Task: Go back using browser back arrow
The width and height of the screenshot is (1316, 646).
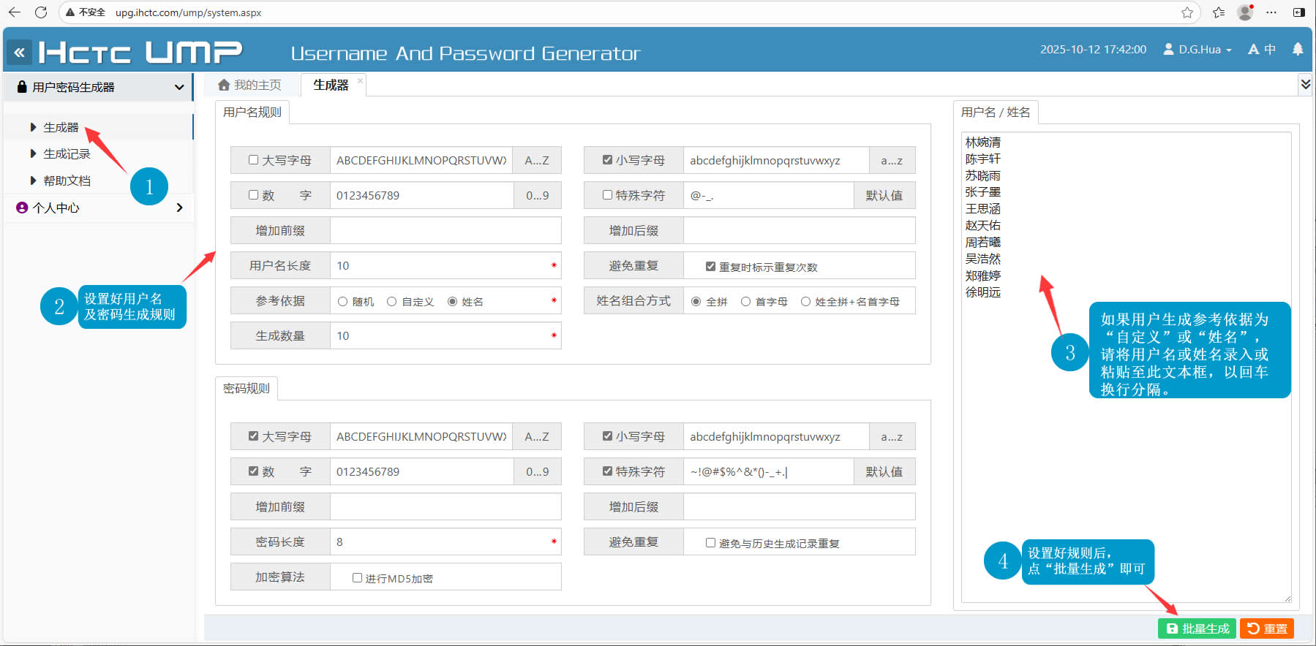Action: [x=15, y=12]
